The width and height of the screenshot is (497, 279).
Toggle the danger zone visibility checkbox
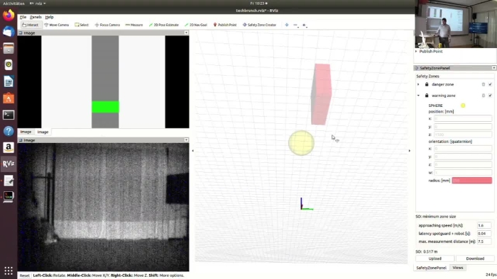[490, 84]
